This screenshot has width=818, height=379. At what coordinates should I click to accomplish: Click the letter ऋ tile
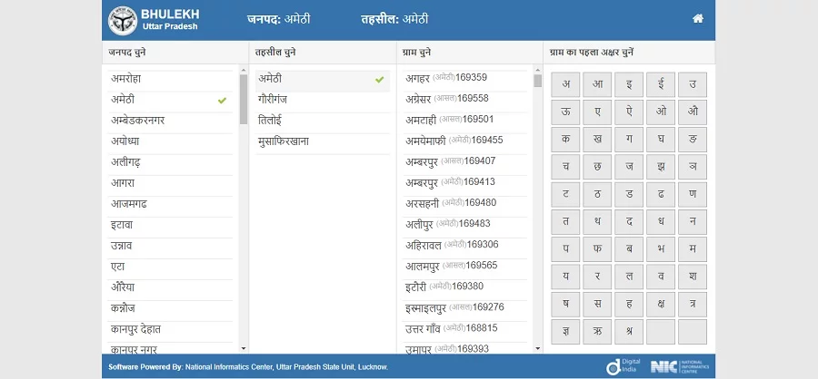tap(597, 332)
